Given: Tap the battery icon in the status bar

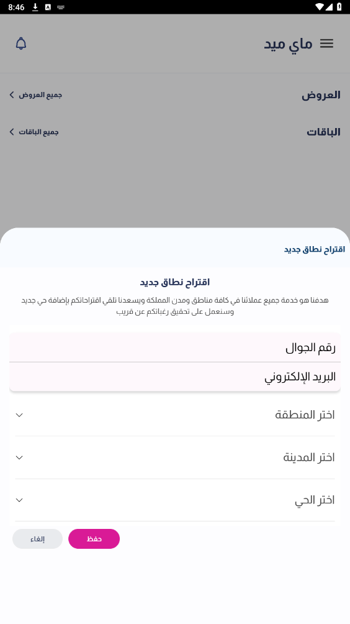Looking at the screenshot, I should click(339, 7).
